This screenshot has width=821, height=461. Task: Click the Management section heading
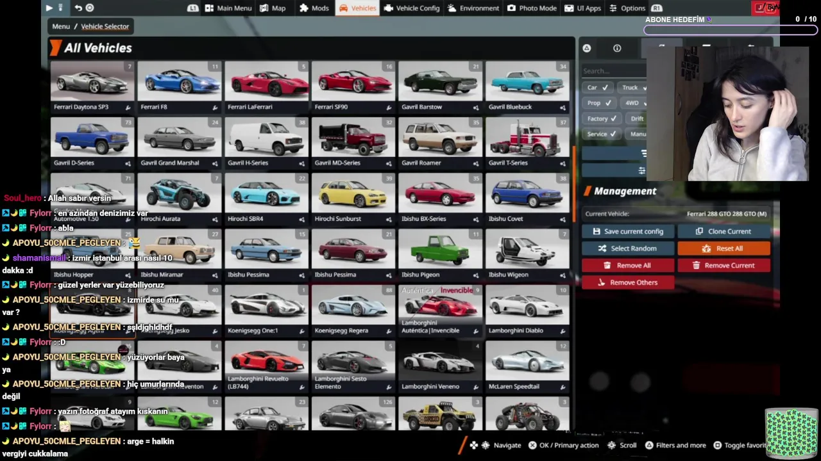[x=625, y=191]
